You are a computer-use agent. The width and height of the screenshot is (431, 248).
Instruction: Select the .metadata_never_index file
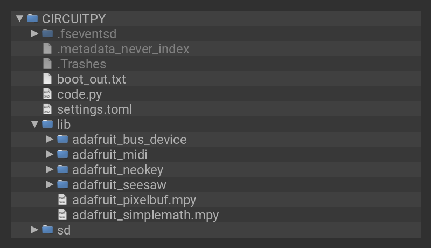point(123,49)
